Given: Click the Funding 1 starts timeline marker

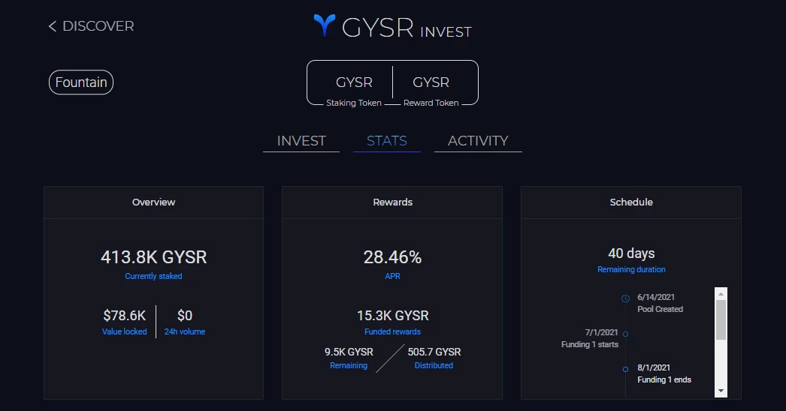Looking at the screenshot, I should point(626,334).
